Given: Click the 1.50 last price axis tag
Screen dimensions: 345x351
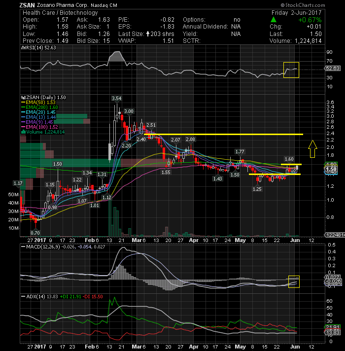Looking at the screenshot, I should click(331, 169).
